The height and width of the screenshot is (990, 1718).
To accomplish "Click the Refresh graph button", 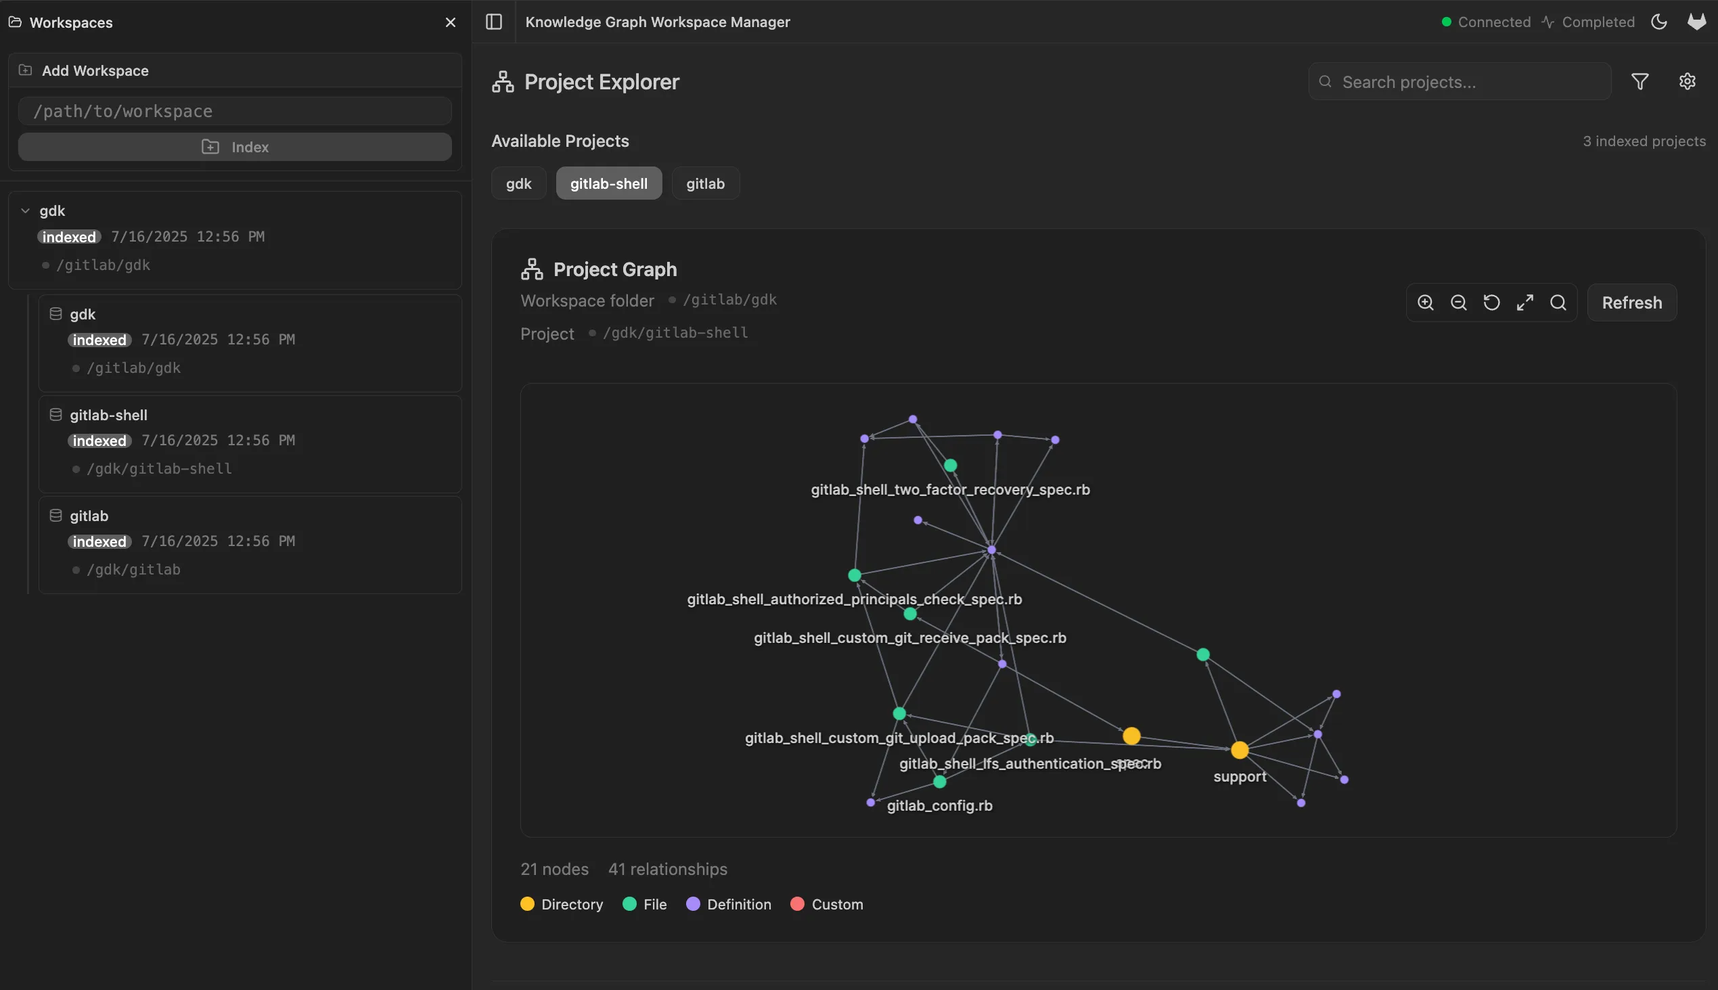I will coord(1631,302).
